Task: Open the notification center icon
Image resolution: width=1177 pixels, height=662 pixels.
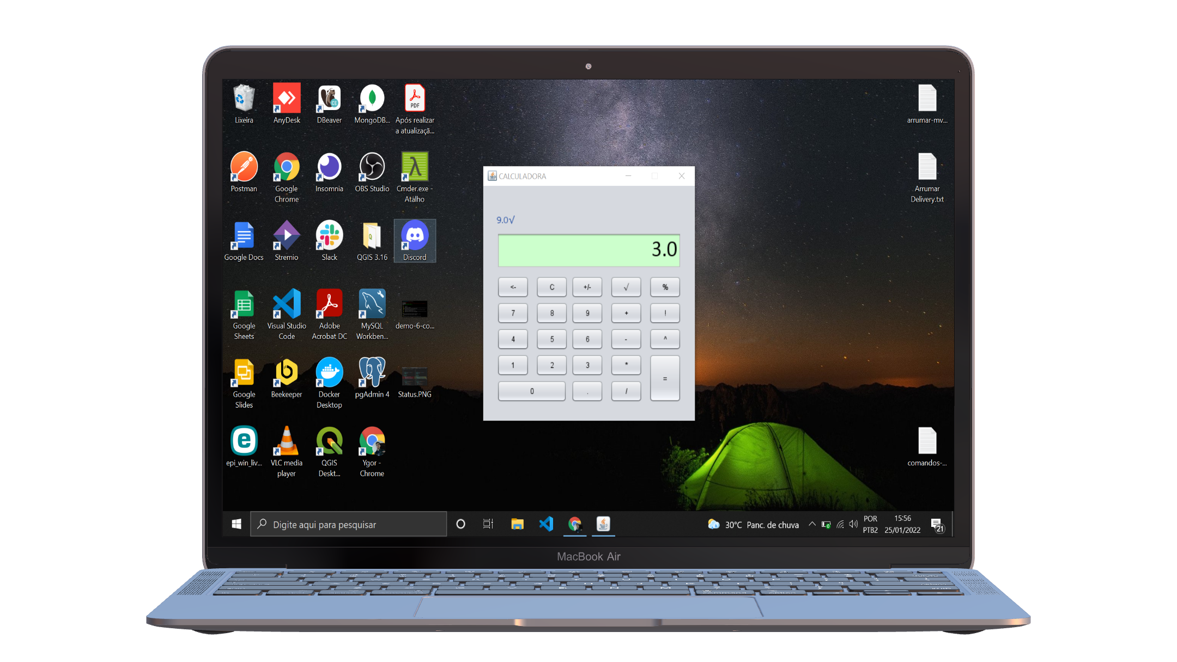Action: click(937, 525)
